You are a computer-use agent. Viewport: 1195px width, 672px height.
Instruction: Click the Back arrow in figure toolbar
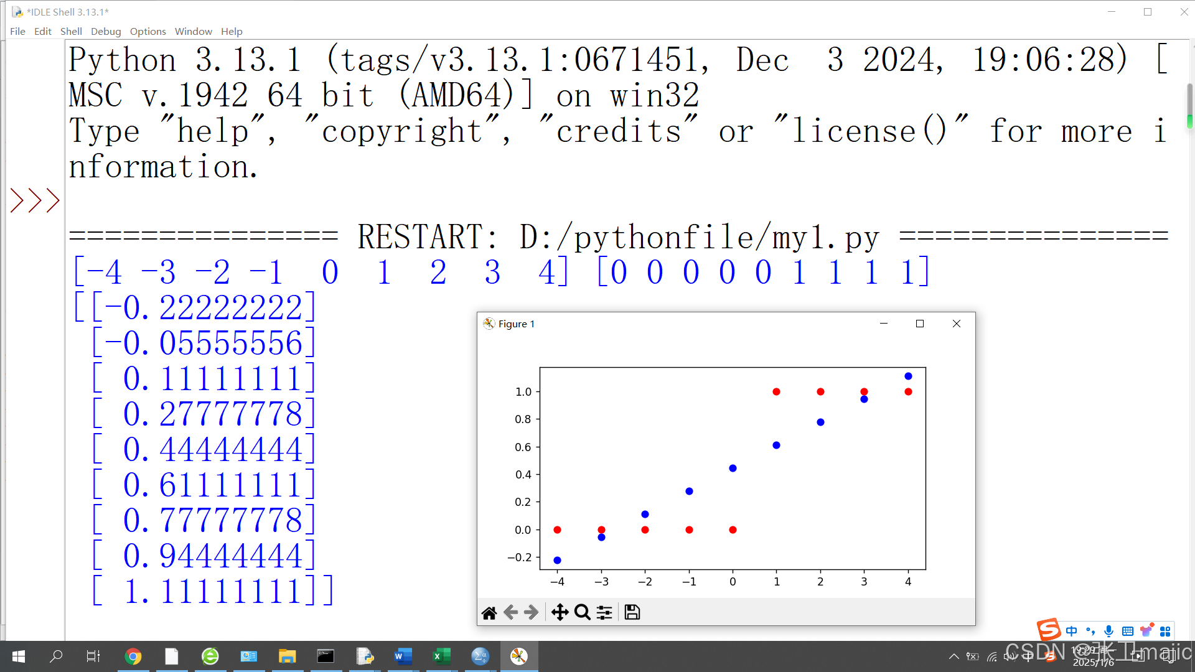[511, 613]
